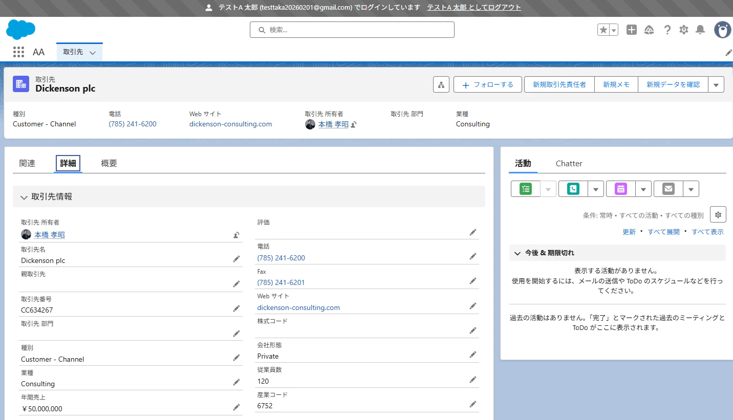Open dropdown next to email button

pyautogui.click(x=691, y=189)
